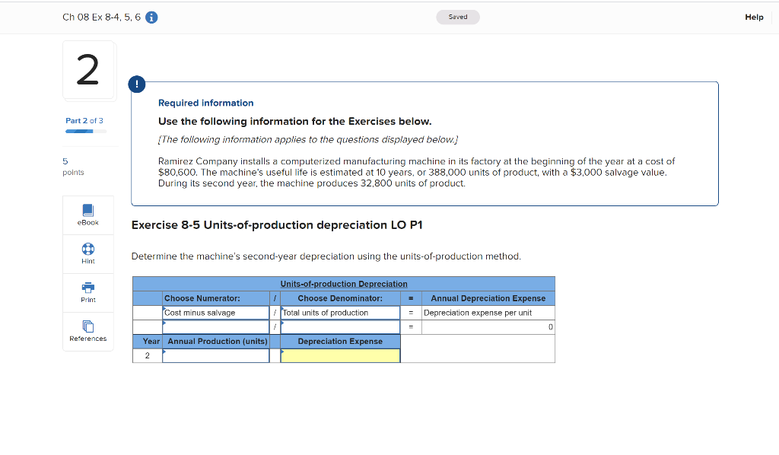Open the Help link
The height and width of the screenshot is (455, 779).
click(x=754, y=17)
